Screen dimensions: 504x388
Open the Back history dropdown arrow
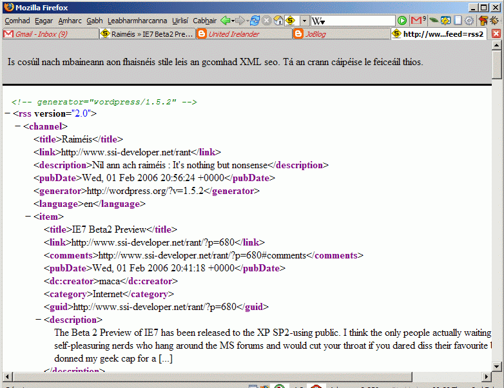point(233,21)
